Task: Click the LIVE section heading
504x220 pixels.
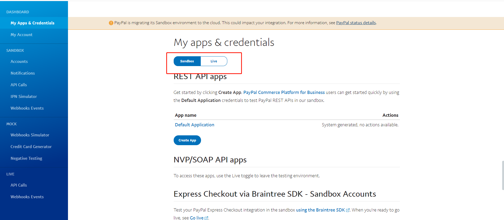Action: [10, 174]
